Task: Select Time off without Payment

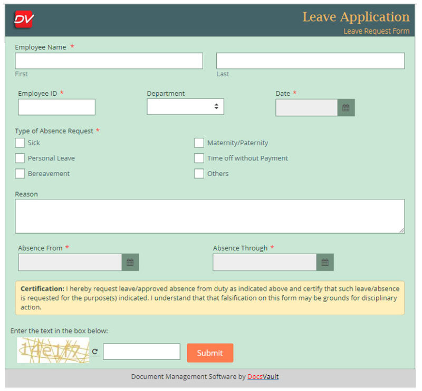Action: 199,158
